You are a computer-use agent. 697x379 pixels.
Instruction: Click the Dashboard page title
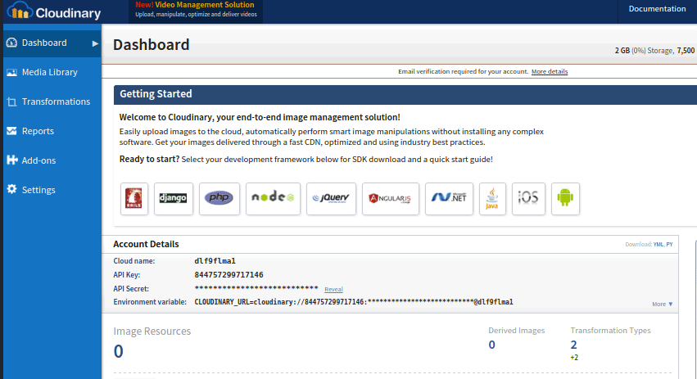pyautogui.click(x=152, y=44)
